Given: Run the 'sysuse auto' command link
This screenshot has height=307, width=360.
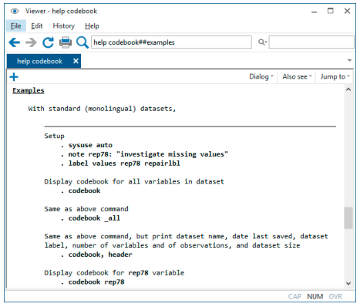Looking at the screenshot, I should pos(90,145).
